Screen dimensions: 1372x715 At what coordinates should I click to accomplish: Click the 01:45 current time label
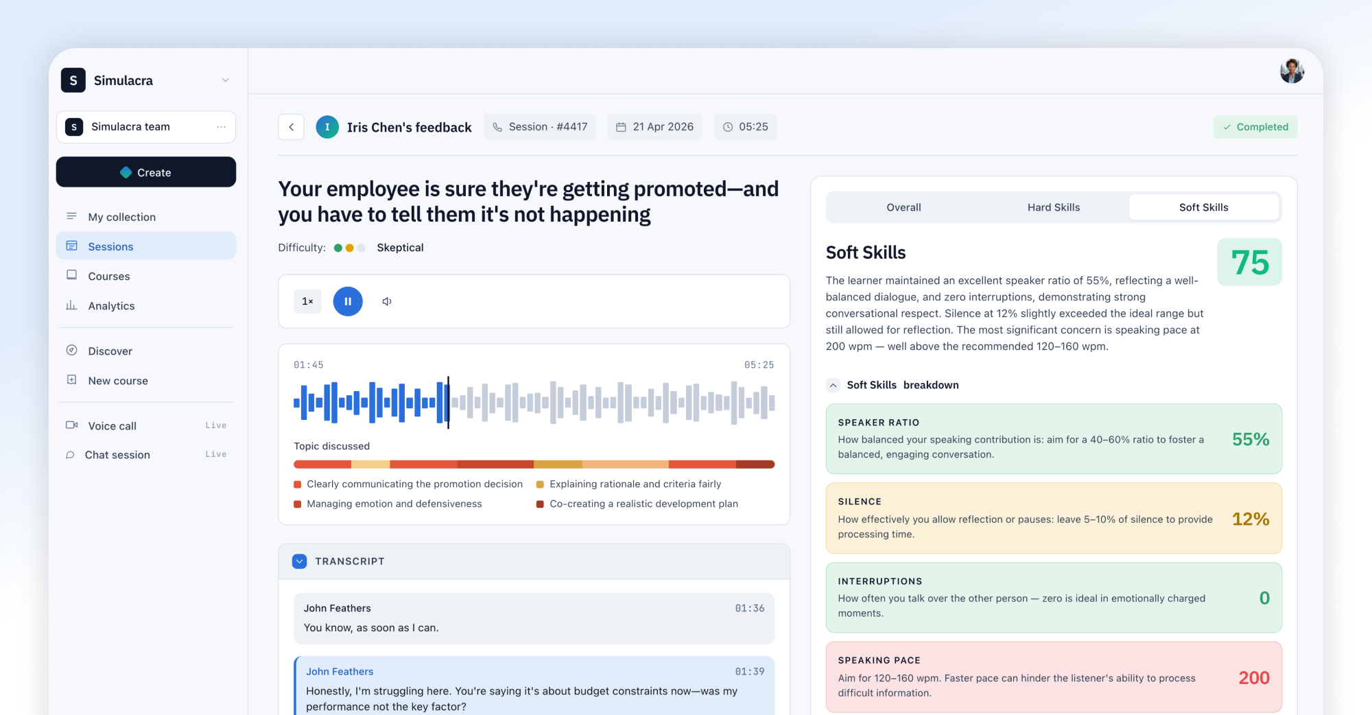pos(309,365)
